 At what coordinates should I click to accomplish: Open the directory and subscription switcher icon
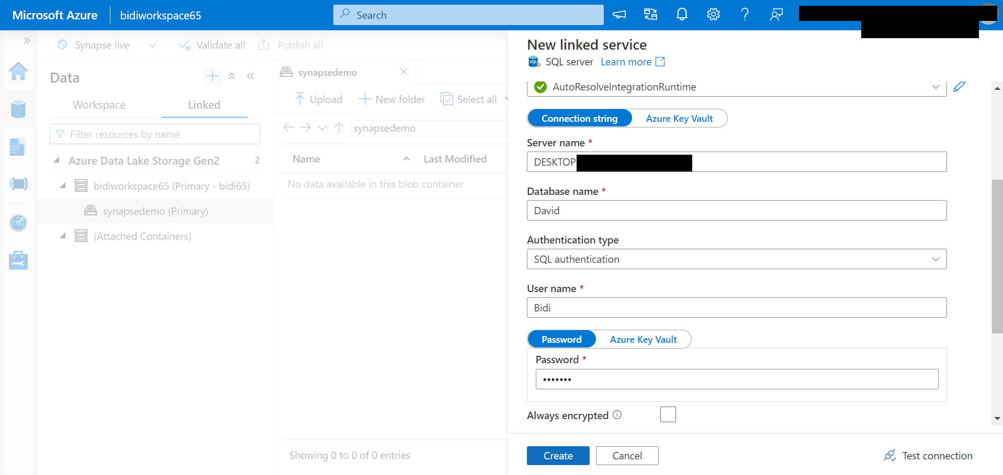tap(650, 15)
